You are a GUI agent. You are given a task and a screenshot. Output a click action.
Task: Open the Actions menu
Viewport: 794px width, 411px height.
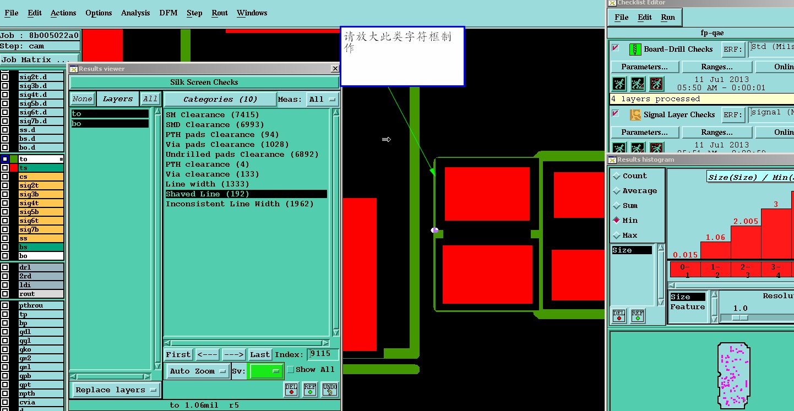[x=63, y=13]
